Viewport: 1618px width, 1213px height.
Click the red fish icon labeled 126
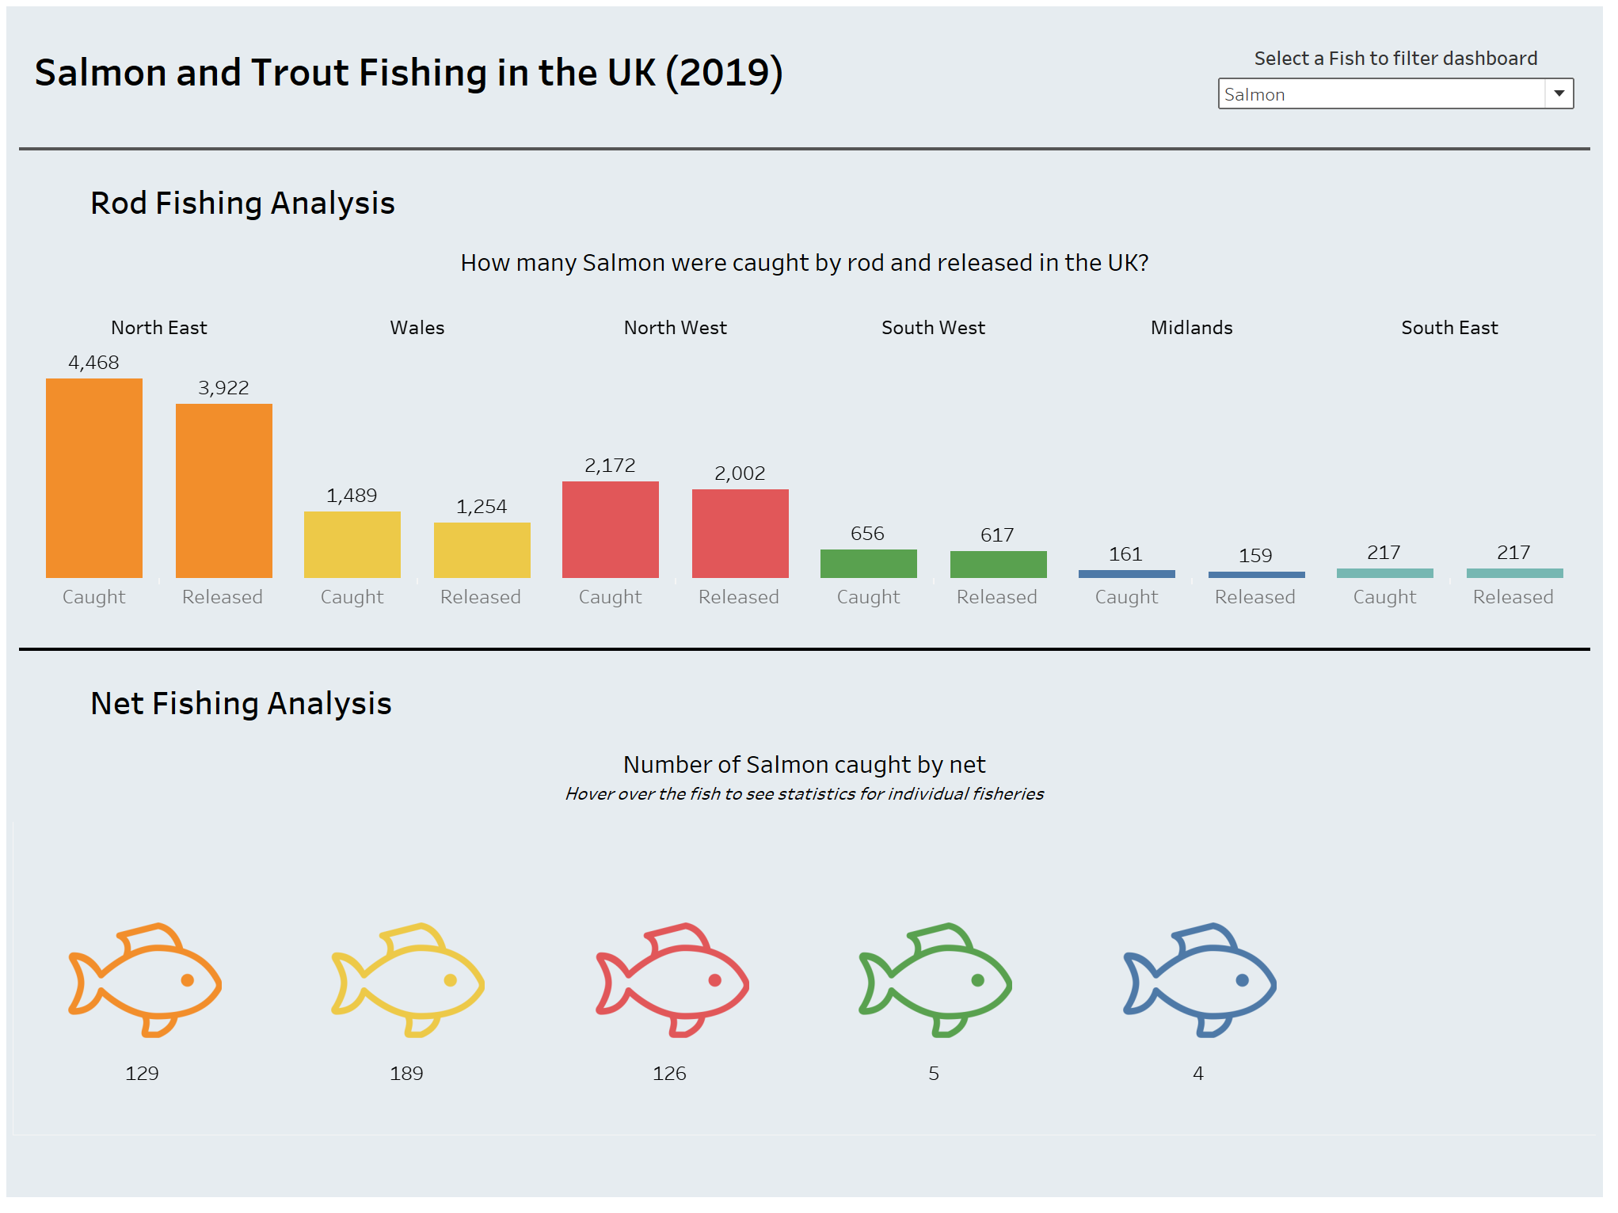click(672, 979)
